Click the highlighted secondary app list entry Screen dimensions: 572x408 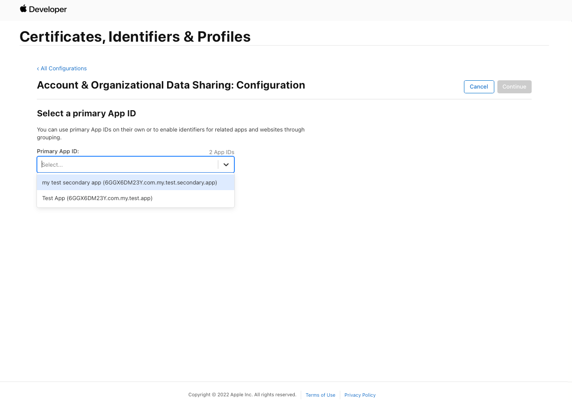click(129, 182)
